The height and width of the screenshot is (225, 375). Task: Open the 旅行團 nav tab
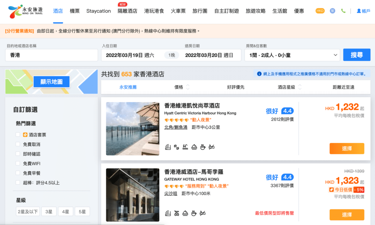[200, 11]
